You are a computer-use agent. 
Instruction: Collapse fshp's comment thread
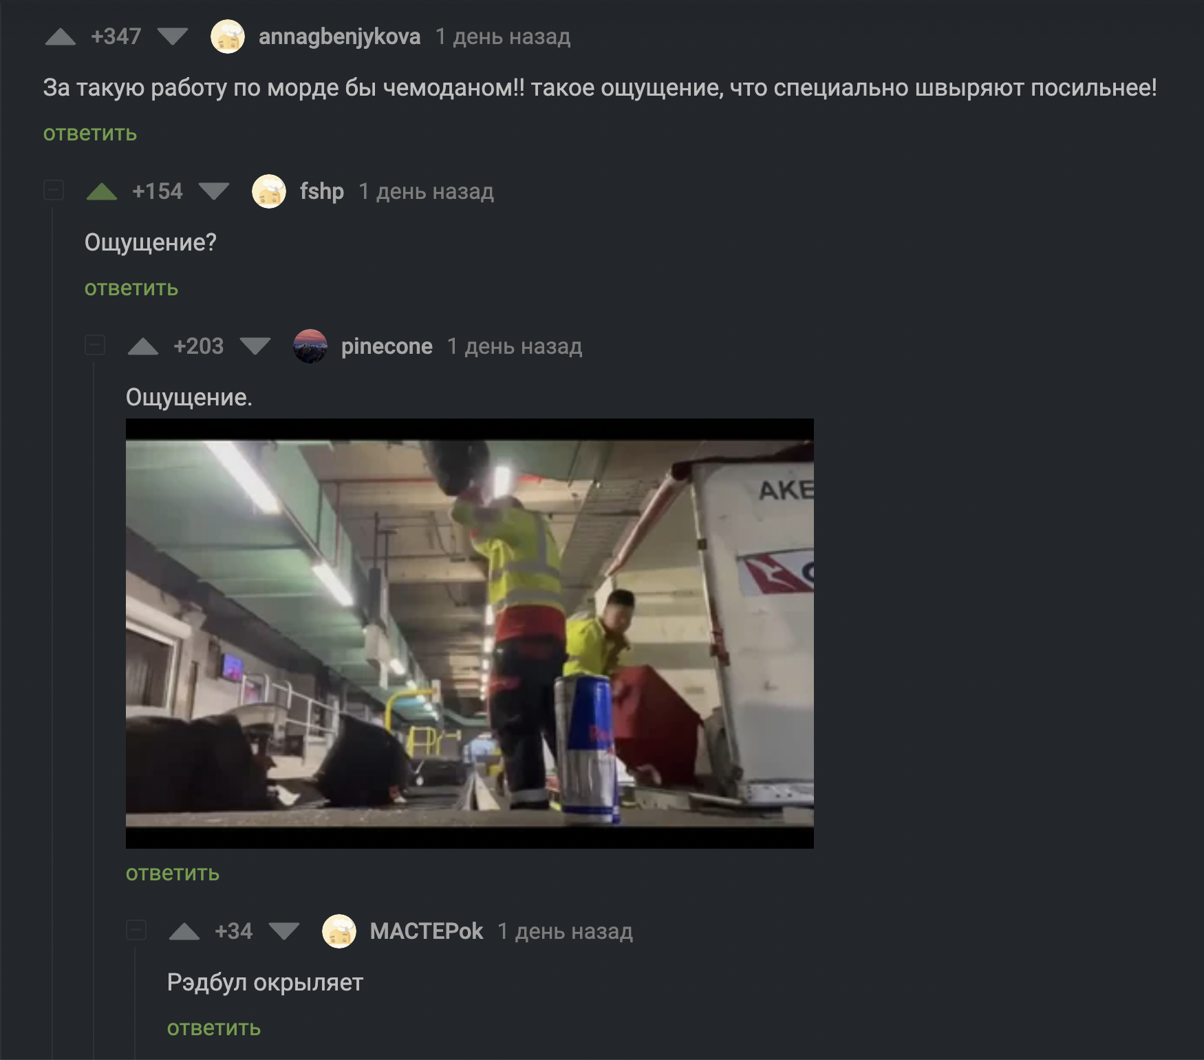click(54, 191)
